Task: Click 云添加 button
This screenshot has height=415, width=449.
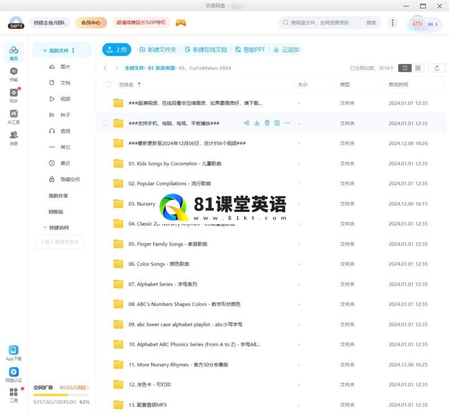Action: tap(286, 49)
